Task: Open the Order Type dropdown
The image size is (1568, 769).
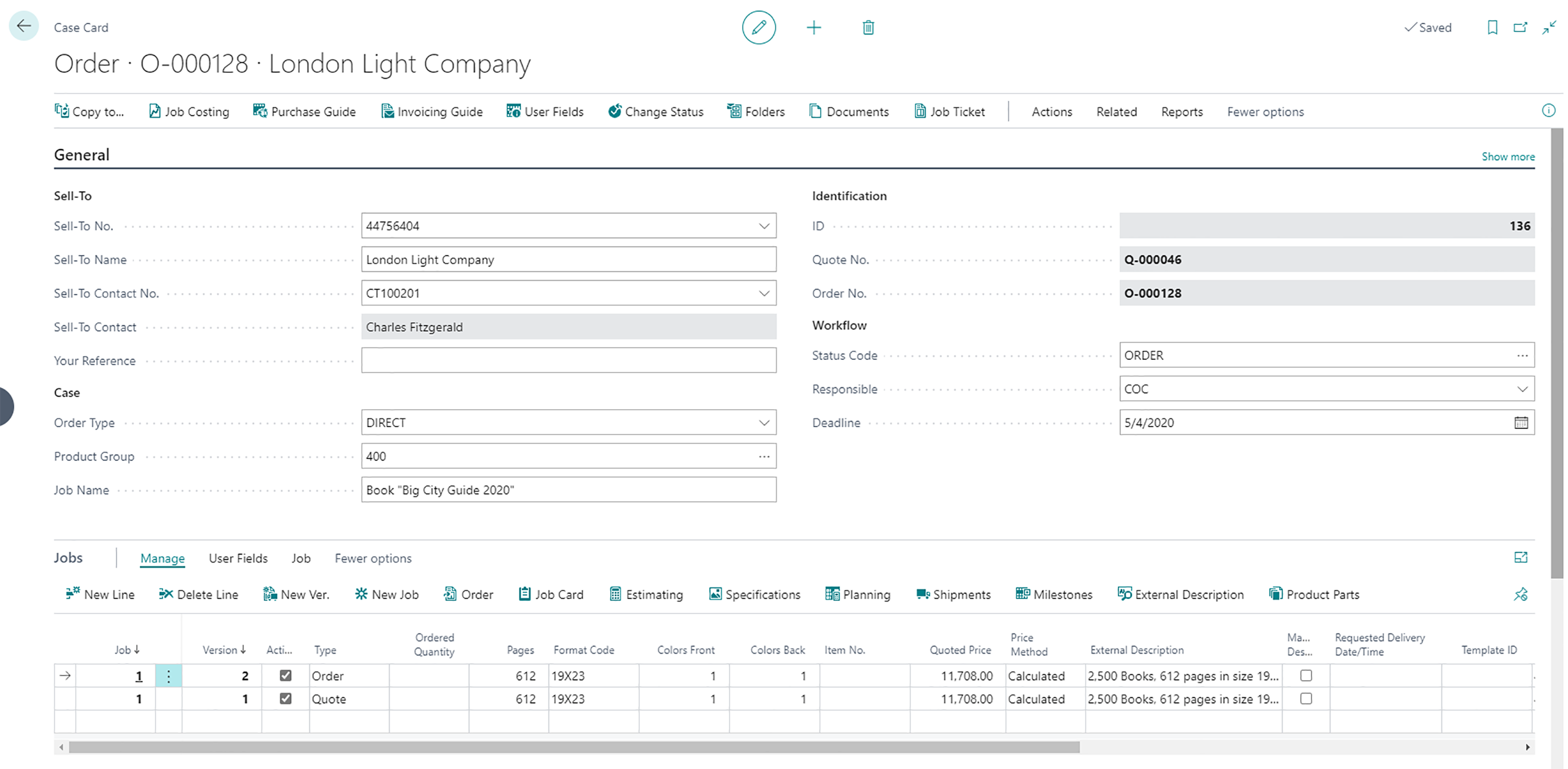Action: click(x=764, y=422)
